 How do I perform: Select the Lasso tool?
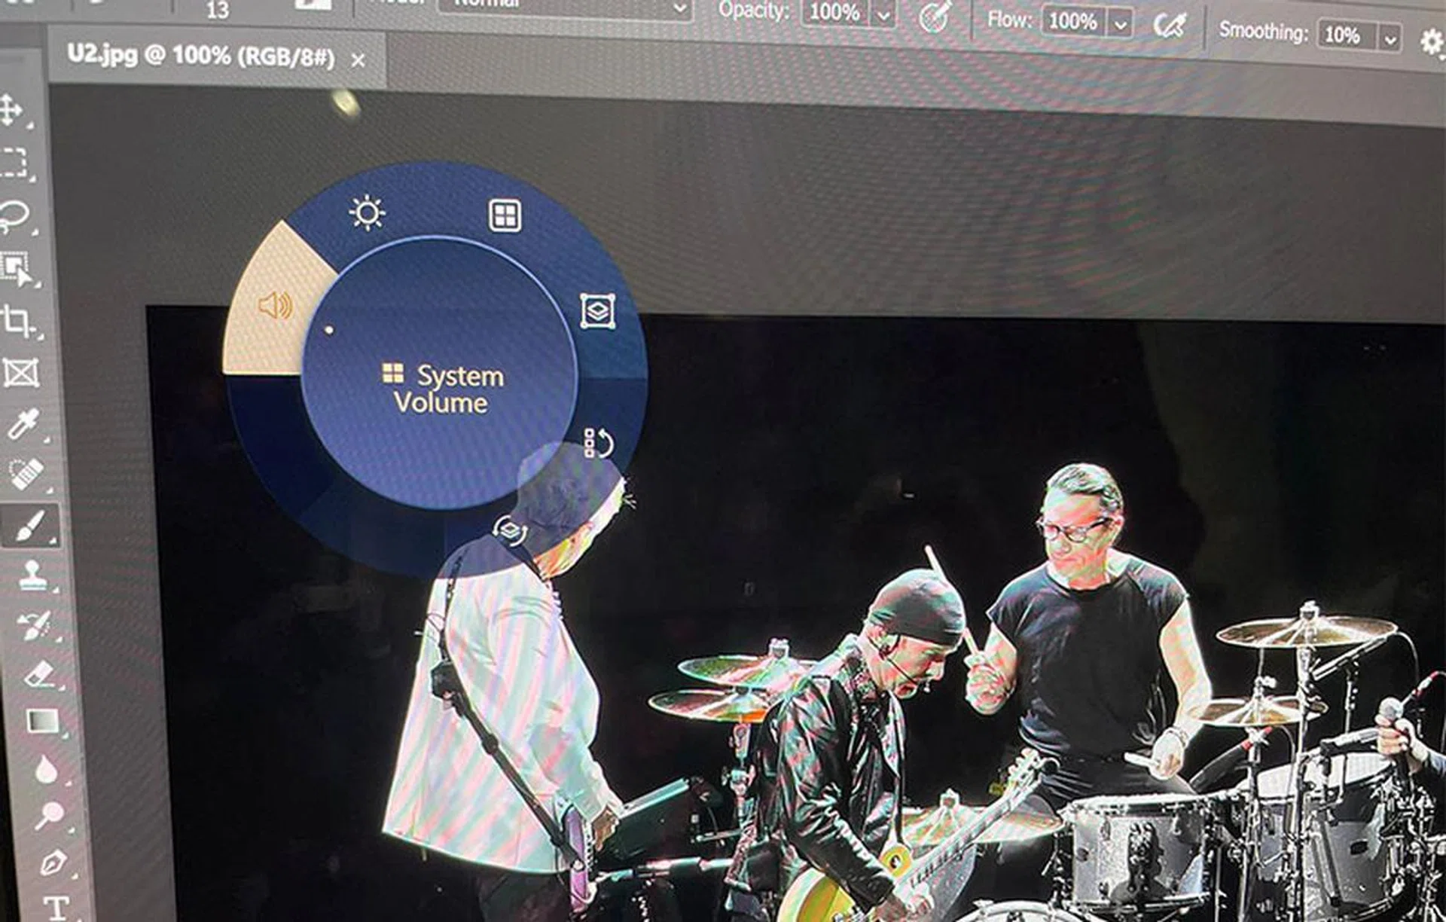(14, 216)
